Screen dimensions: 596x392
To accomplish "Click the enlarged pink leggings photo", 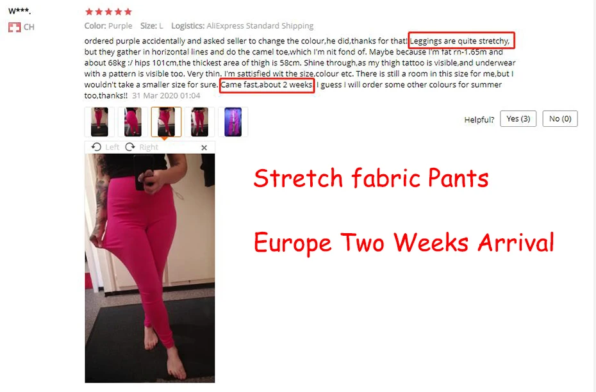I will tap(150, 268).
